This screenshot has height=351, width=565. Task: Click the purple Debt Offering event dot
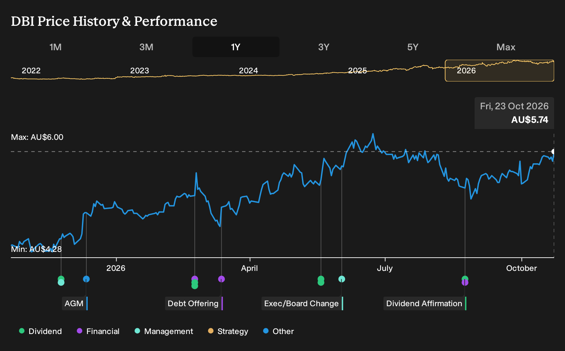pyautogui.click(x=221, y=279)
